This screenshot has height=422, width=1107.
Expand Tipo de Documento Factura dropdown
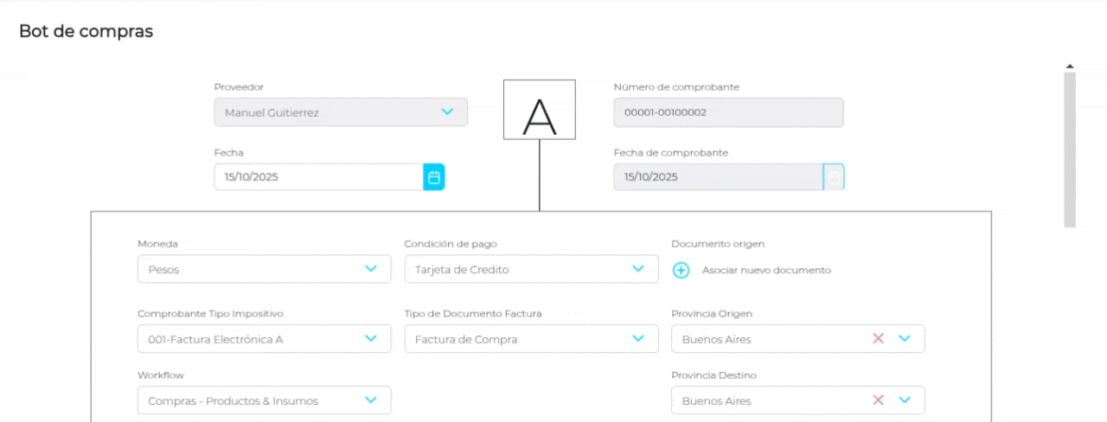tap(638, 339)
